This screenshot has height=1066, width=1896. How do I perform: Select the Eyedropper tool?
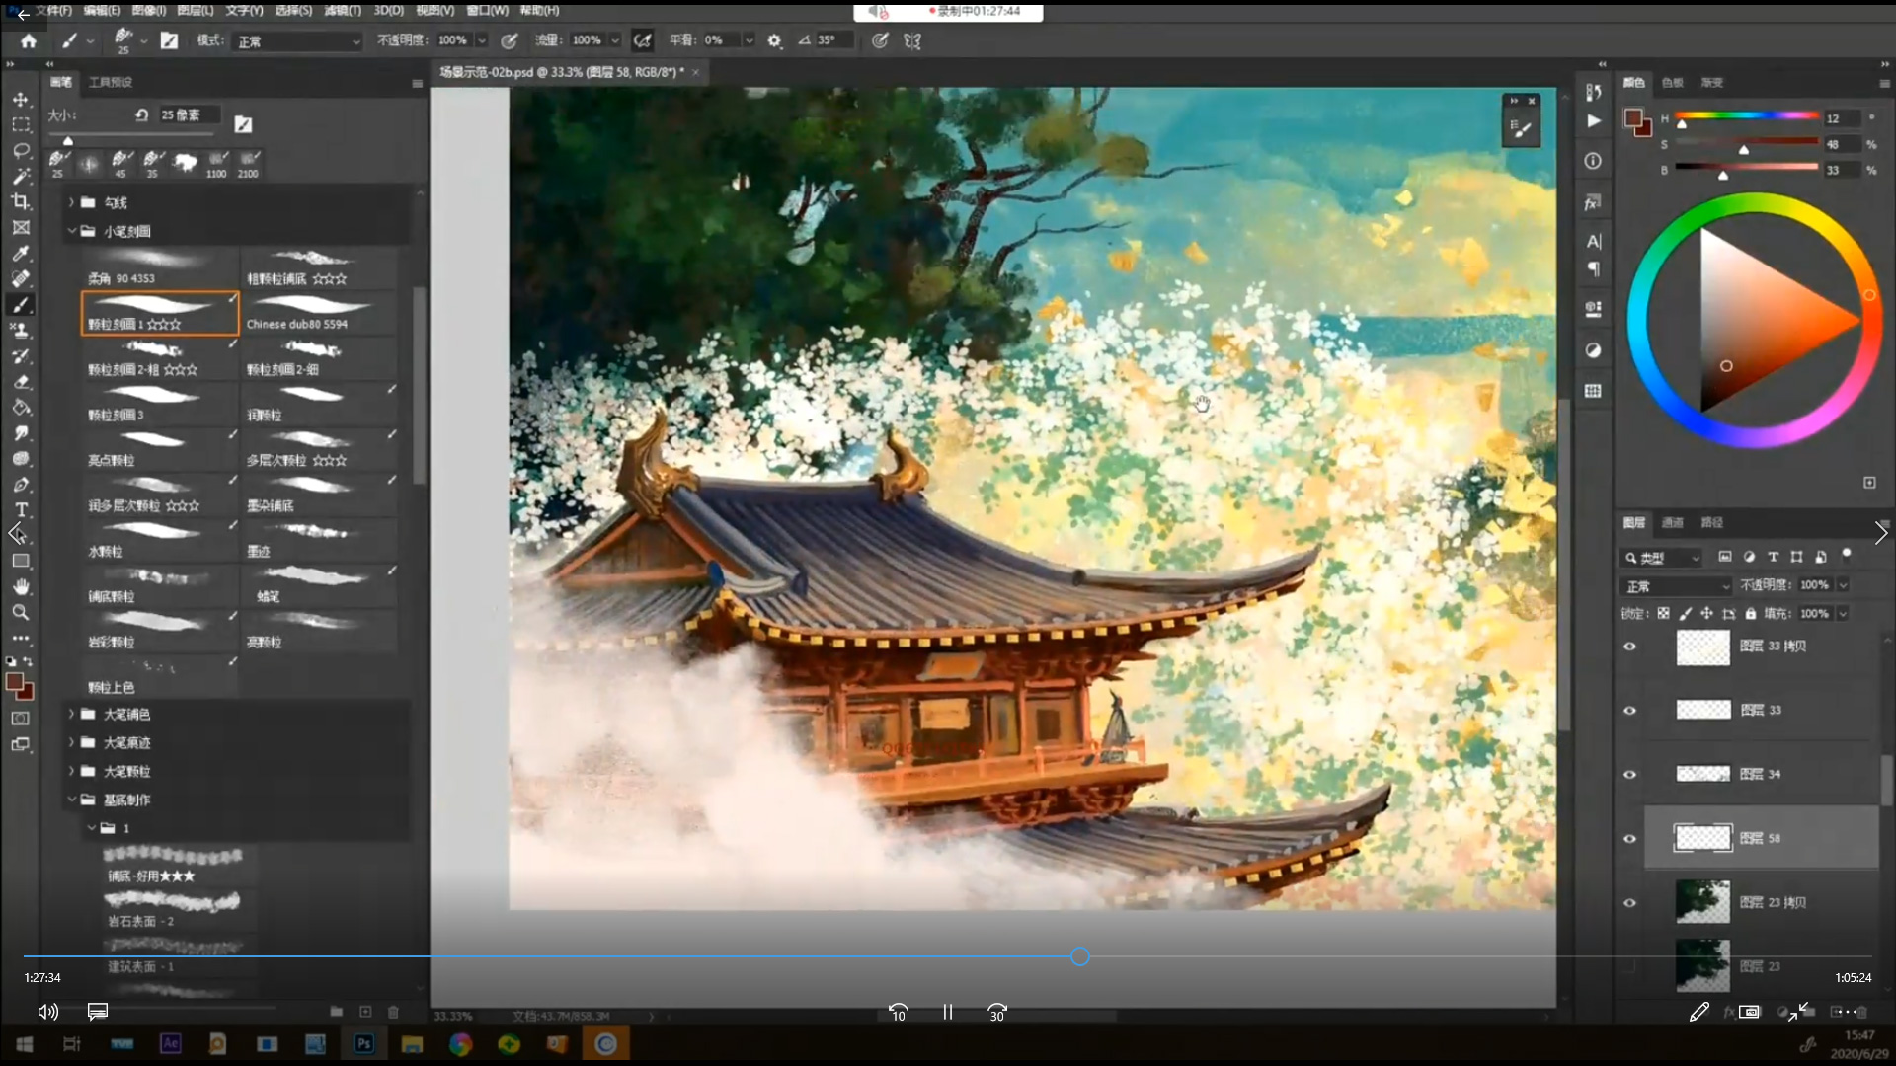(x=20, y=253)
